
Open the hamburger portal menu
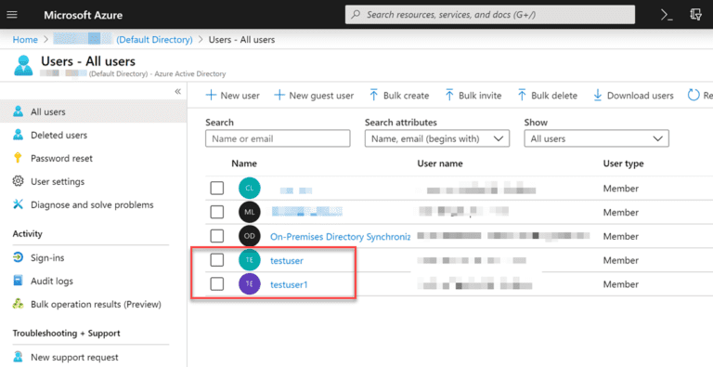[x=12, y=15]
